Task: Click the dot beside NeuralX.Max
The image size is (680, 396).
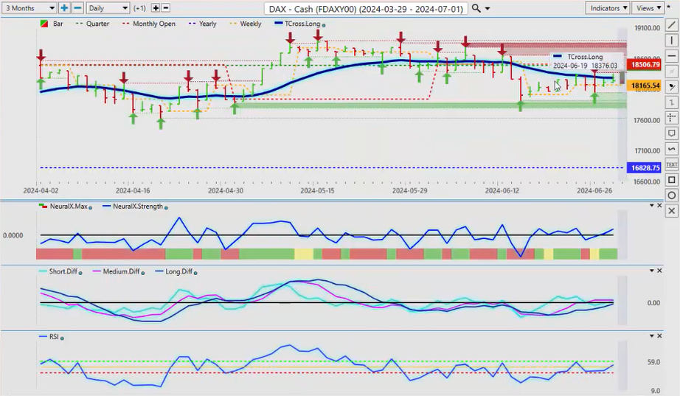Action: point(90,208)
